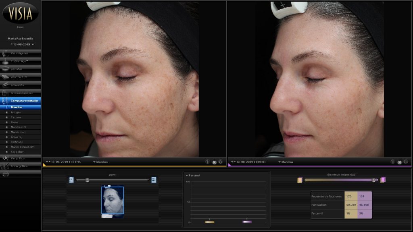This screenshot has height=232, width=413.
Task: Click the info icon on the left image bar
Action: pyautogui.click(x=207, y=162)
